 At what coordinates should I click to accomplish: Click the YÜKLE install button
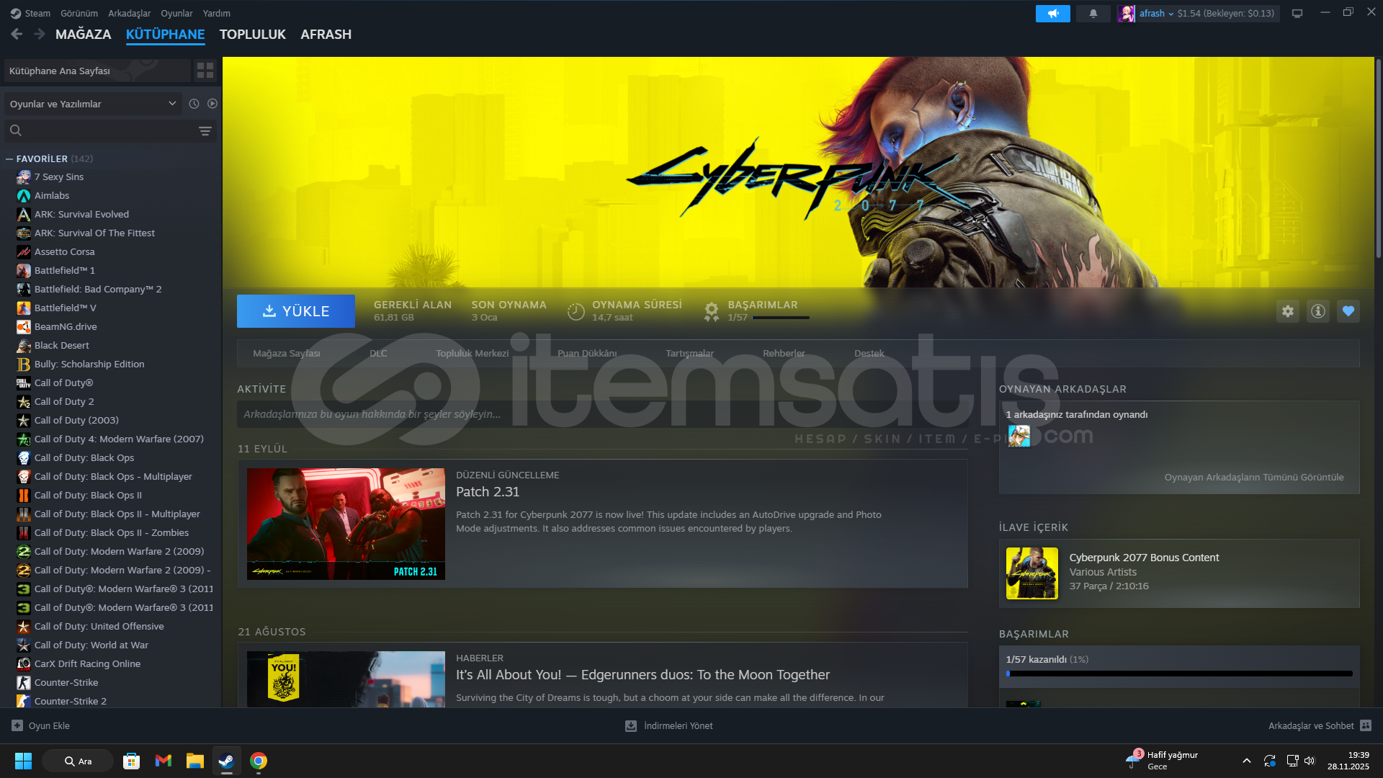[295, 311]
